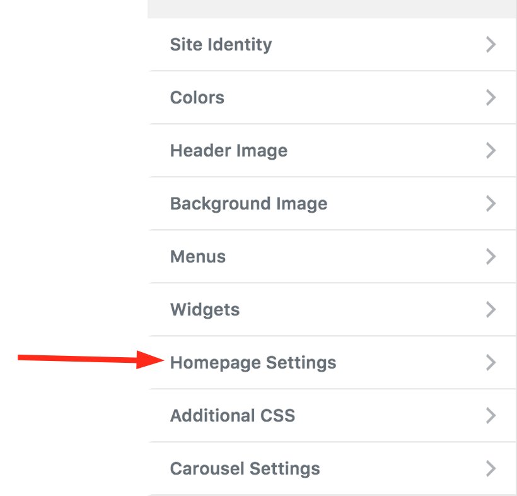
Task: Expand Homepage Settings chevron
Action: [x=491, y=362]
